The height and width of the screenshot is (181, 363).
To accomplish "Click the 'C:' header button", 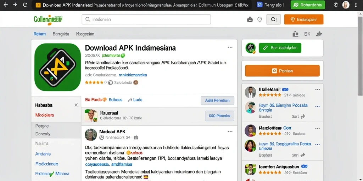I will [273, 19].
